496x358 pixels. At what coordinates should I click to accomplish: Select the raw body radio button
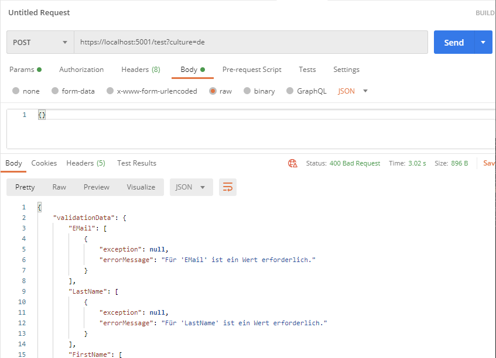[x=213, y=91]
